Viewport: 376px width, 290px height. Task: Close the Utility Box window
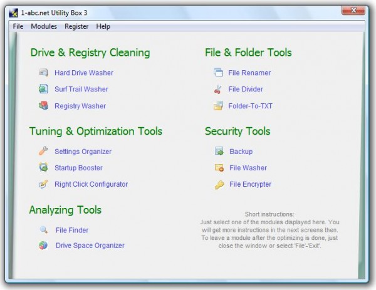pyautogui.click(x=353, y=10)
